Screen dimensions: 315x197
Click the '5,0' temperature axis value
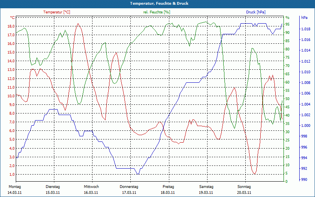coord(12,139)
